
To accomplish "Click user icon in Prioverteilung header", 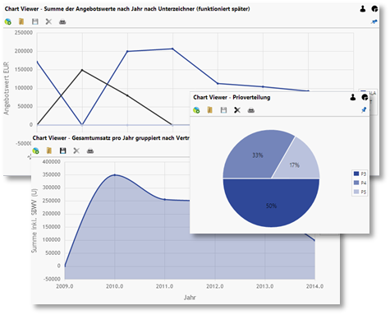I will (x=353, y=97).
